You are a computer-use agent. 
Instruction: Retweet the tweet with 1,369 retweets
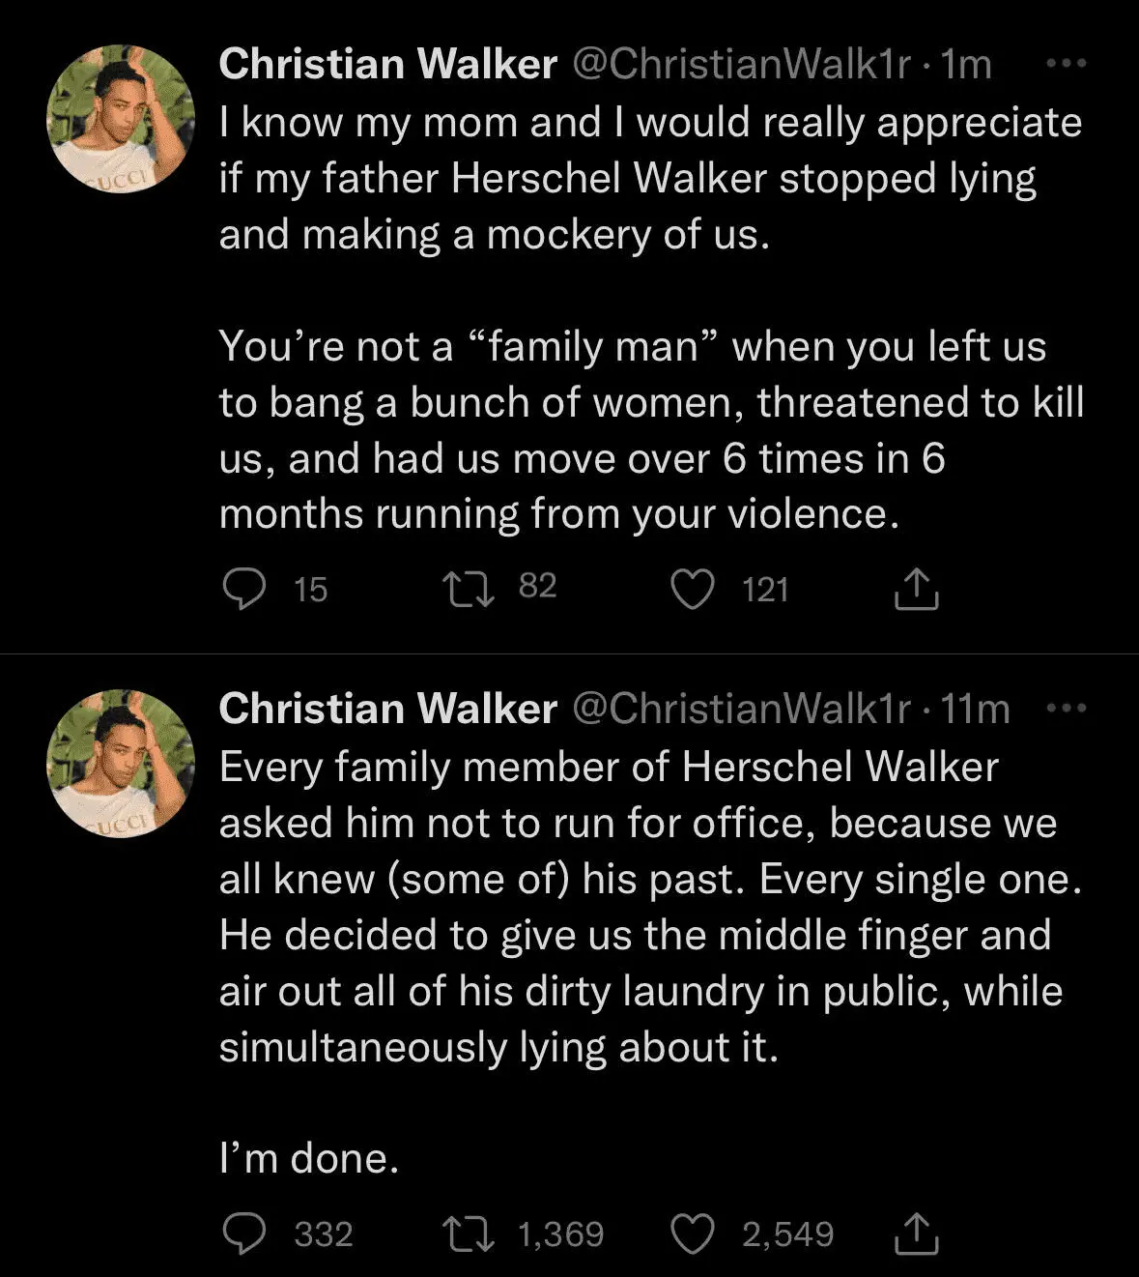tap(468, 1233)
